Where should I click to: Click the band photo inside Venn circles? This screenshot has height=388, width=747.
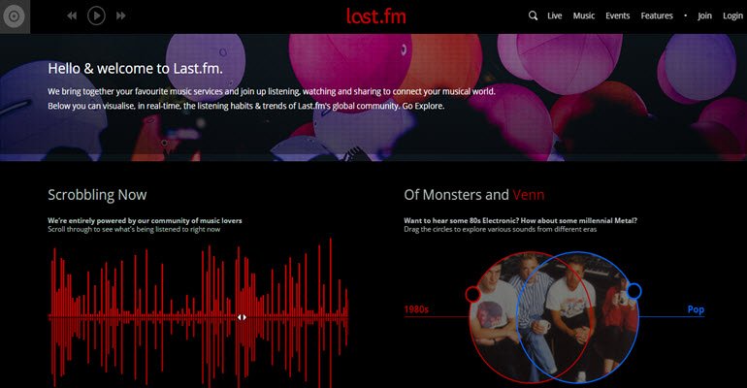coord(554,317)
